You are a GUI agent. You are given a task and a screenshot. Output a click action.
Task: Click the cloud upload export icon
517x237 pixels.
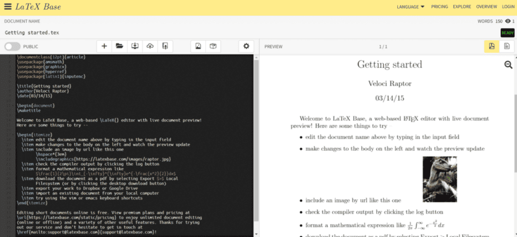(x=150, y=46)
